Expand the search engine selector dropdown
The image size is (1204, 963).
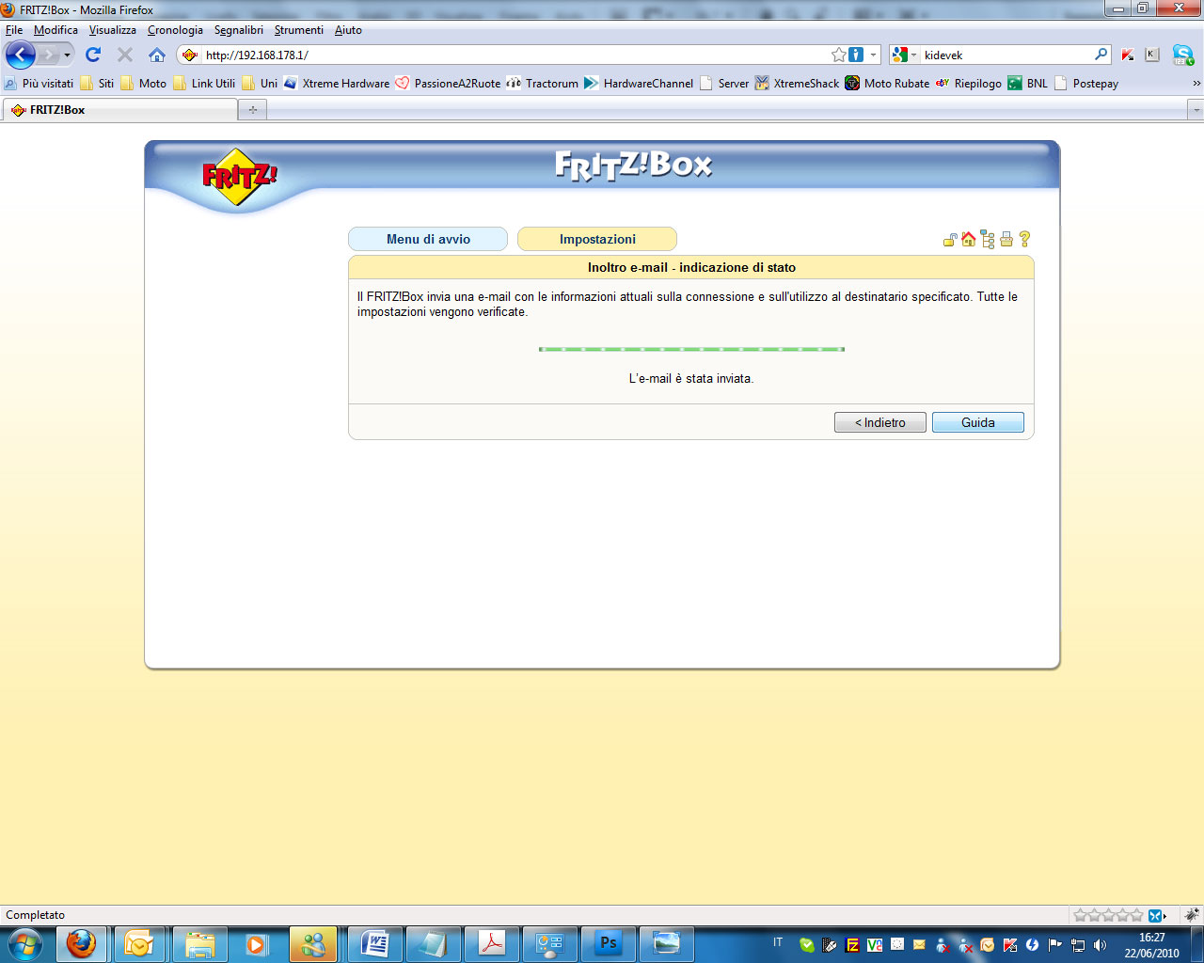click(904, 55)
